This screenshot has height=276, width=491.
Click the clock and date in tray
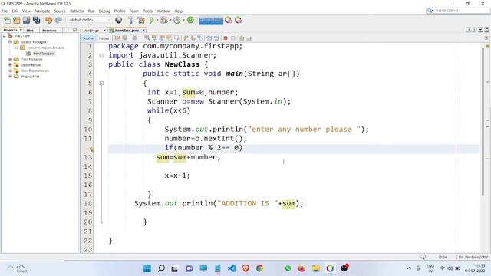[475, 268]
